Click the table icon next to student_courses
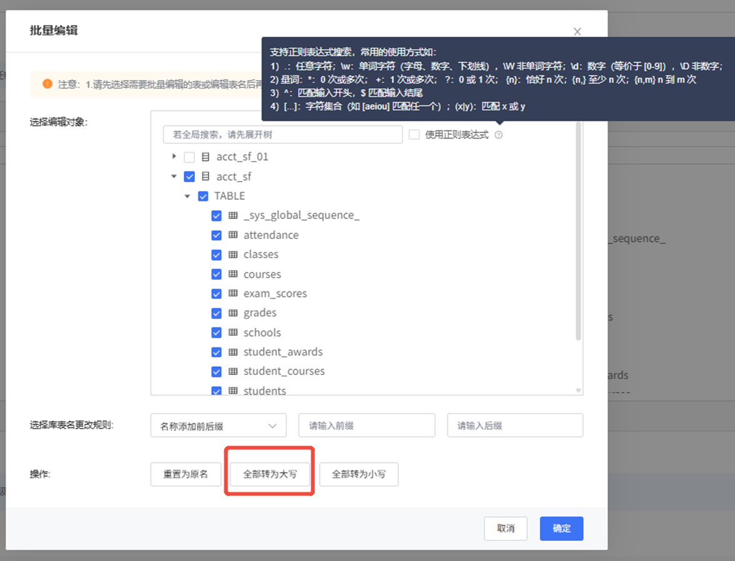Image resolution: width=735 pixels, height=561 pixels. point(233,371)
